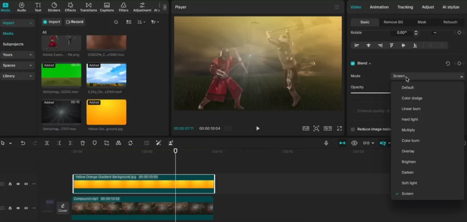Open the Adjustment panel

[142, 7]
